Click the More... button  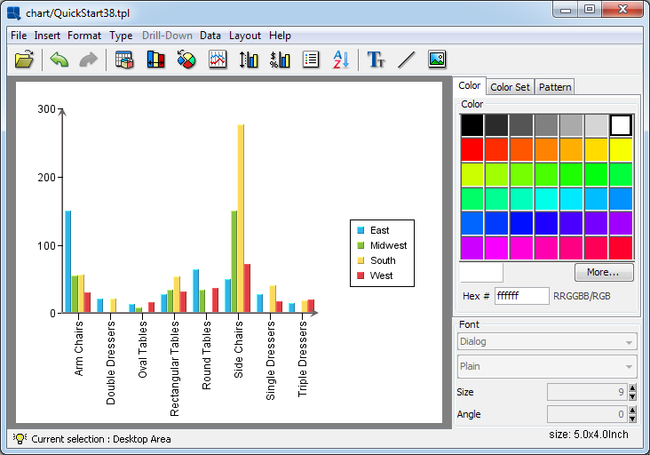pos(604,272)
